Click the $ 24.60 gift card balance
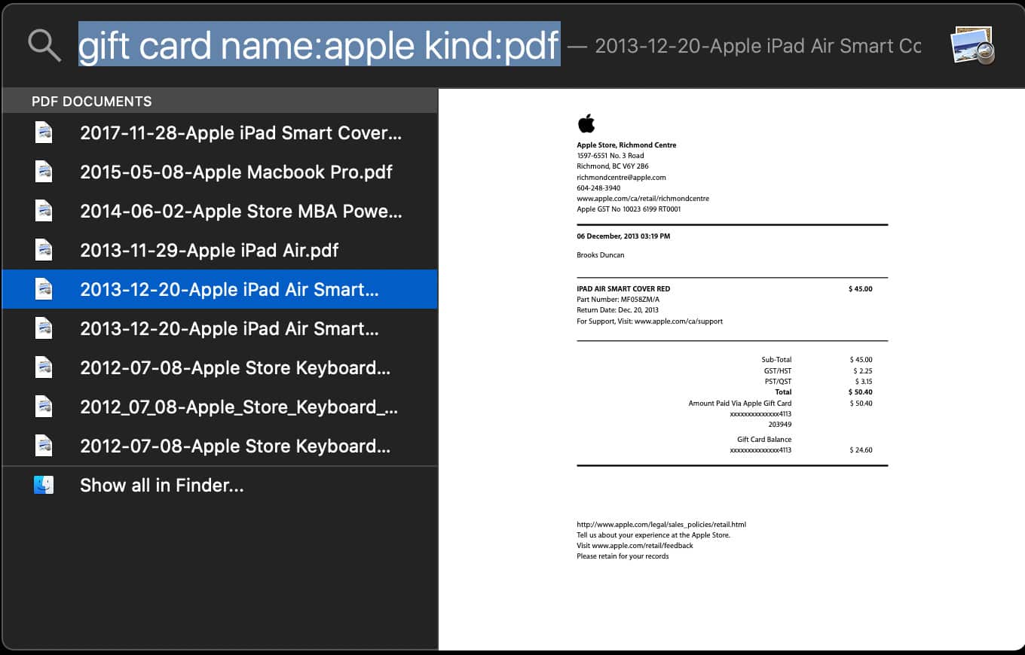Screen dimensions: 1025x655 point(861,449)
